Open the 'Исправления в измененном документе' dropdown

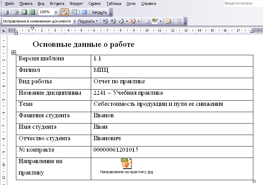tap(74, 21)
